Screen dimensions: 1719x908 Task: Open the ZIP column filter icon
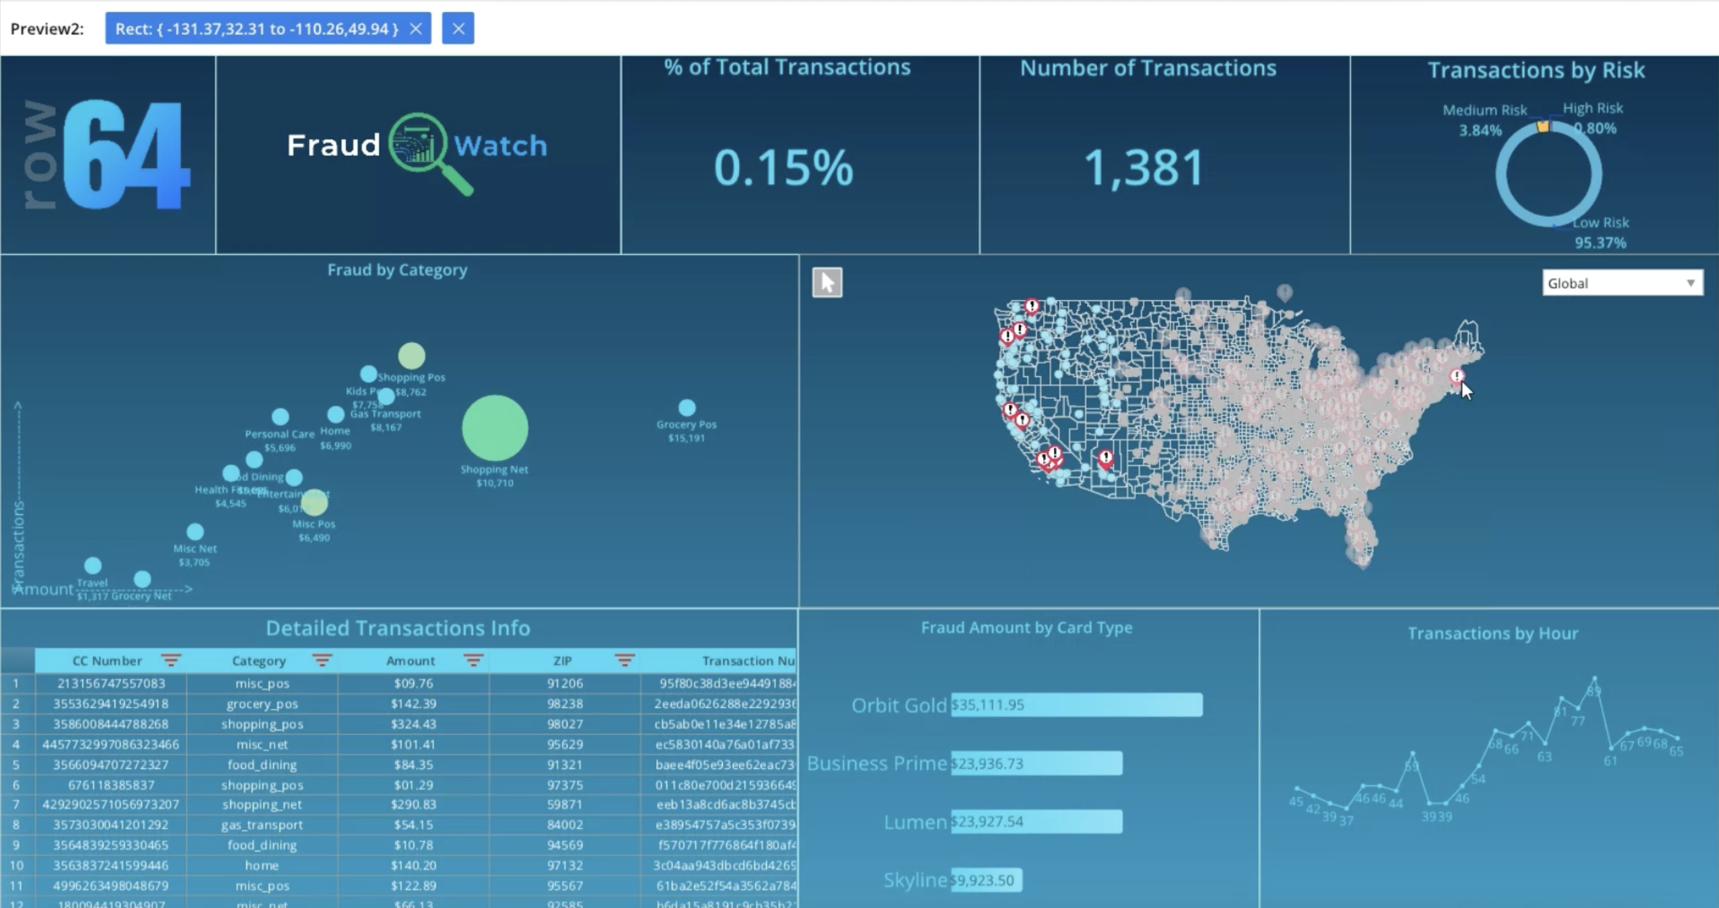coord(625,660)
